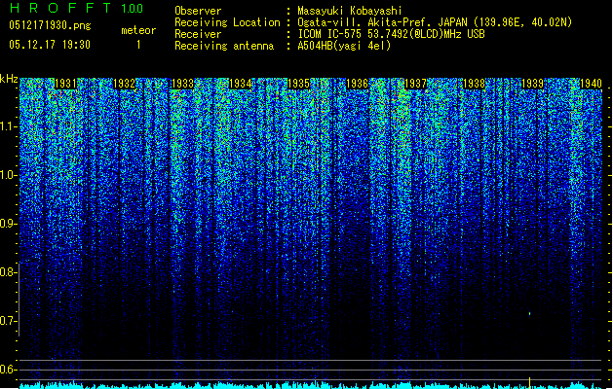Screen dimensions: 613x389
Task: Click the HROFFT 1.0.0 title text
Action: coord(77,8)
